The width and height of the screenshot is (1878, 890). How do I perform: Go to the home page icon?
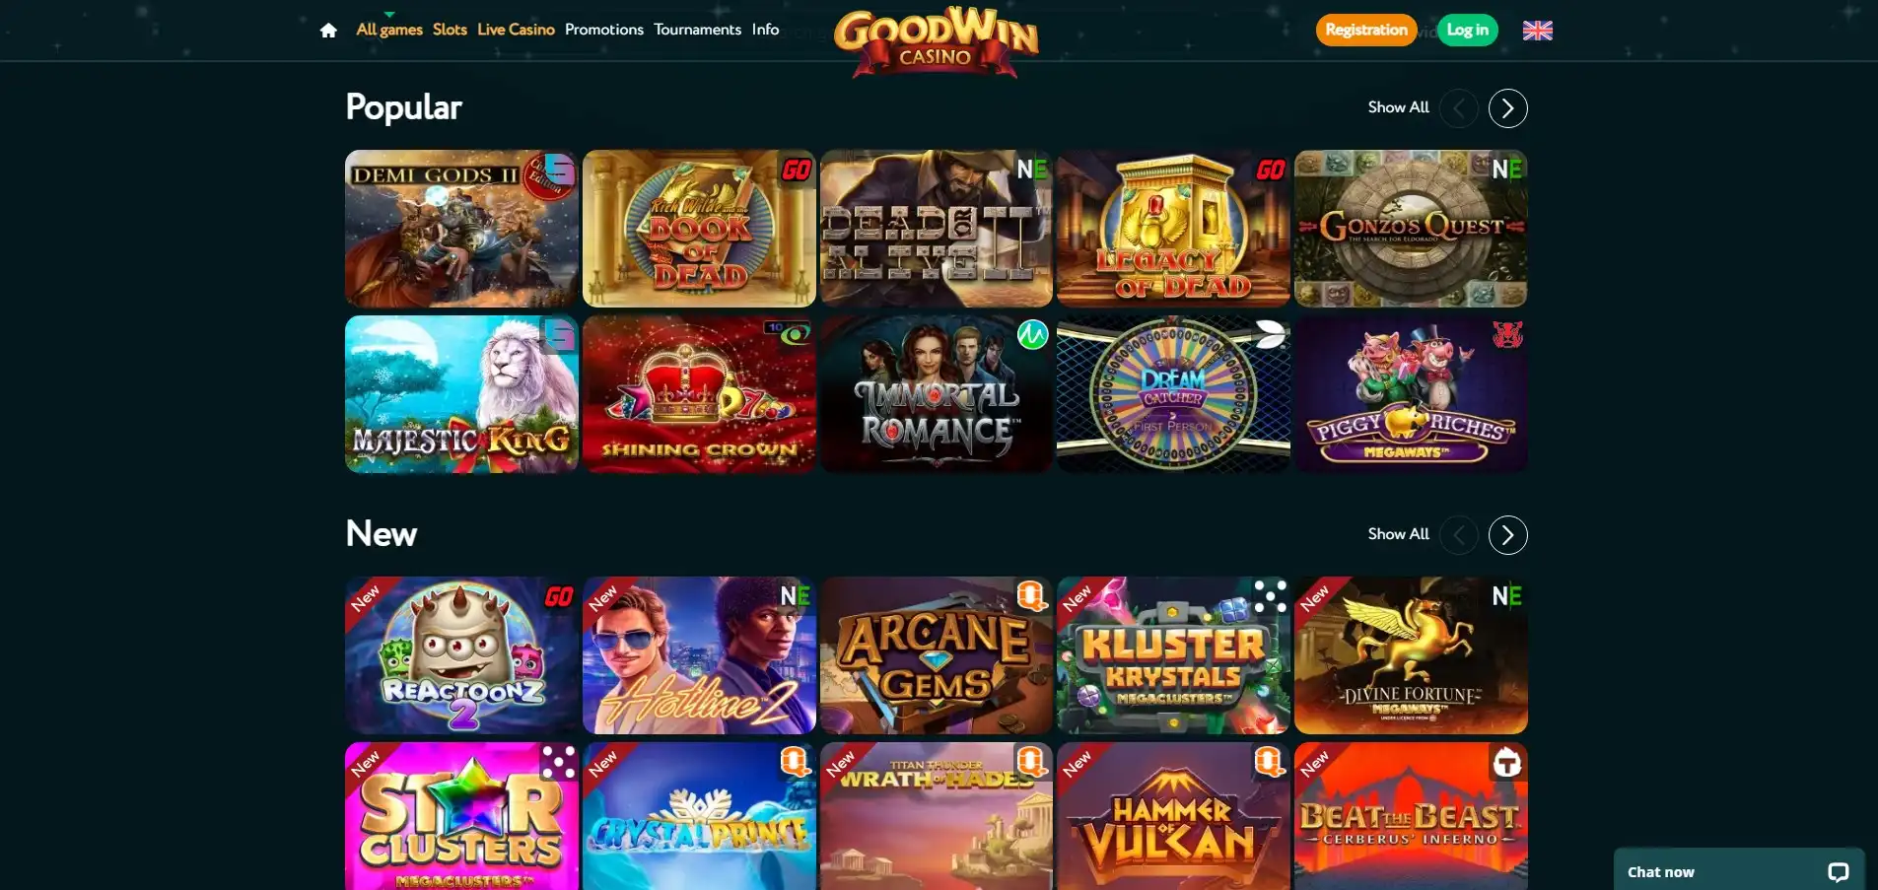click(328, 31)
